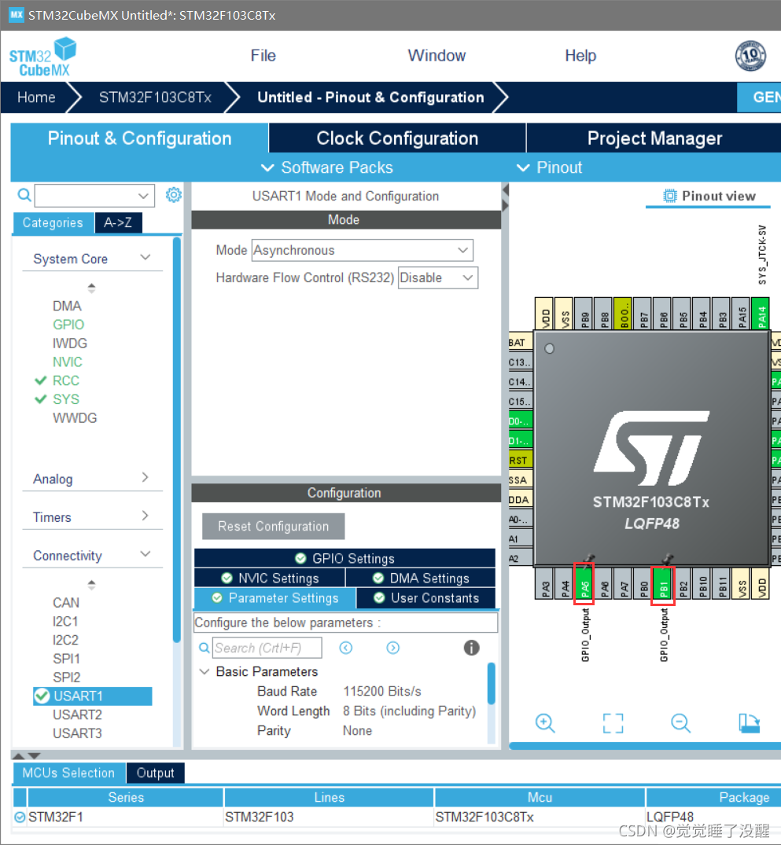Click the parameter list vertical scrollbar
Image resolution: width=781 pixels, height=845 pixels.
coord(491,683)
